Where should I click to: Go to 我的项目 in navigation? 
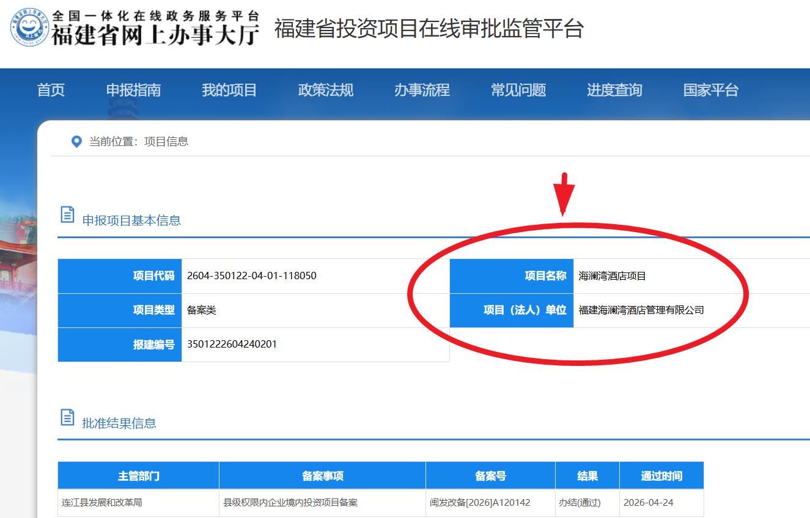(229, 90)
